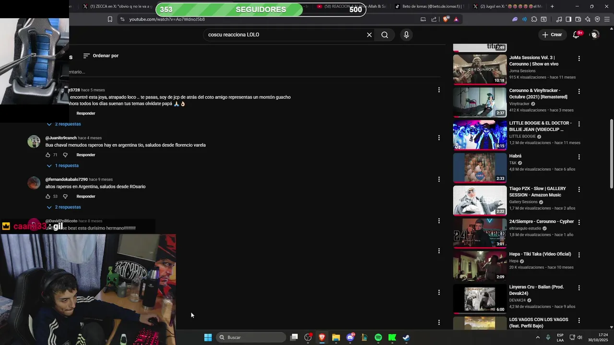The image size is (614, 345).
Task: Open options menu for fernandokabalo7290's comment
Action: coord(439,179)
